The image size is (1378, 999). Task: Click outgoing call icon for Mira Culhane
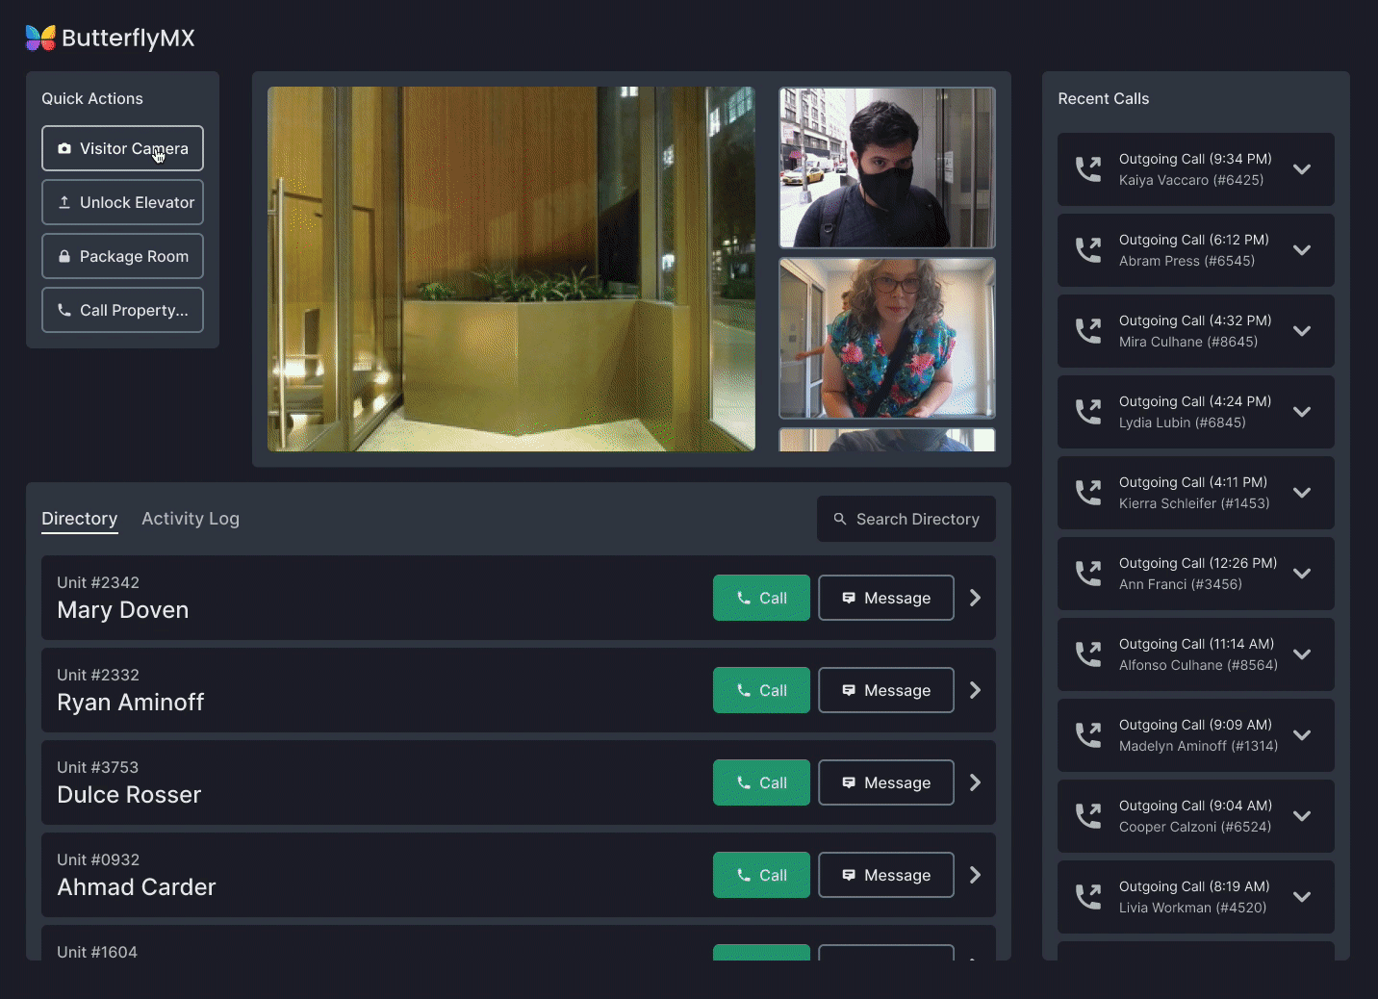point(1088,331)
